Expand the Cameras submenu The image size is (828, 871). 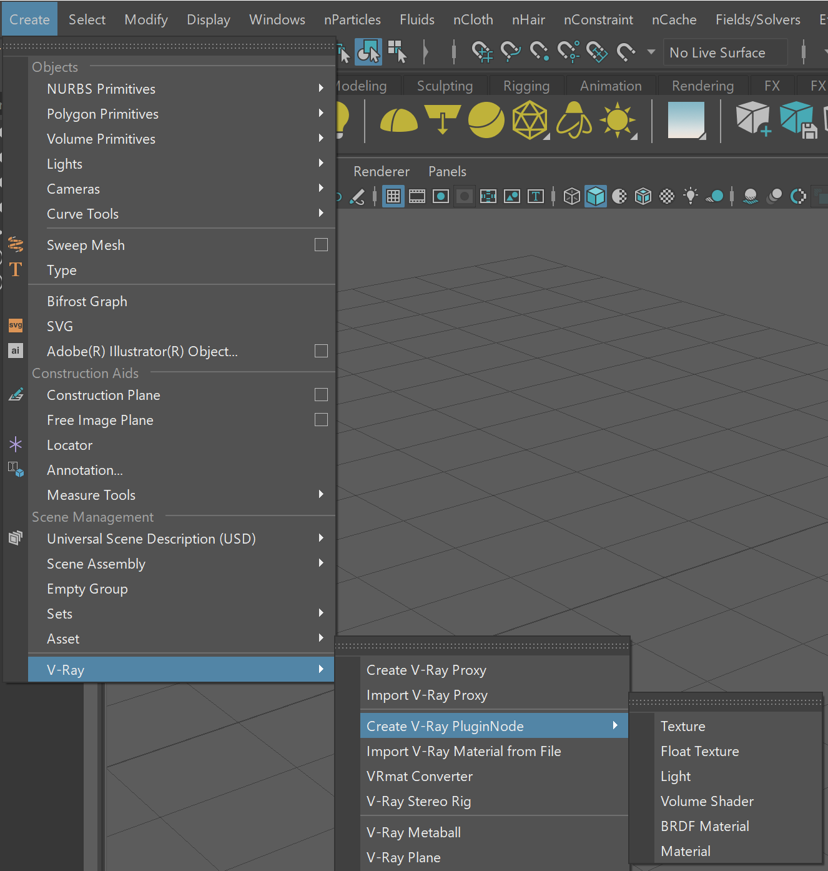182,189
